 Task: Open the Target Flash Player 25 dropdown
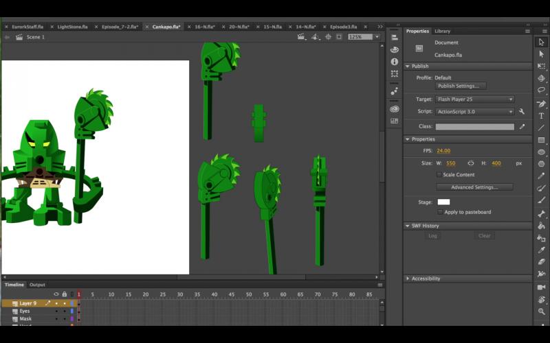(475, 99)
